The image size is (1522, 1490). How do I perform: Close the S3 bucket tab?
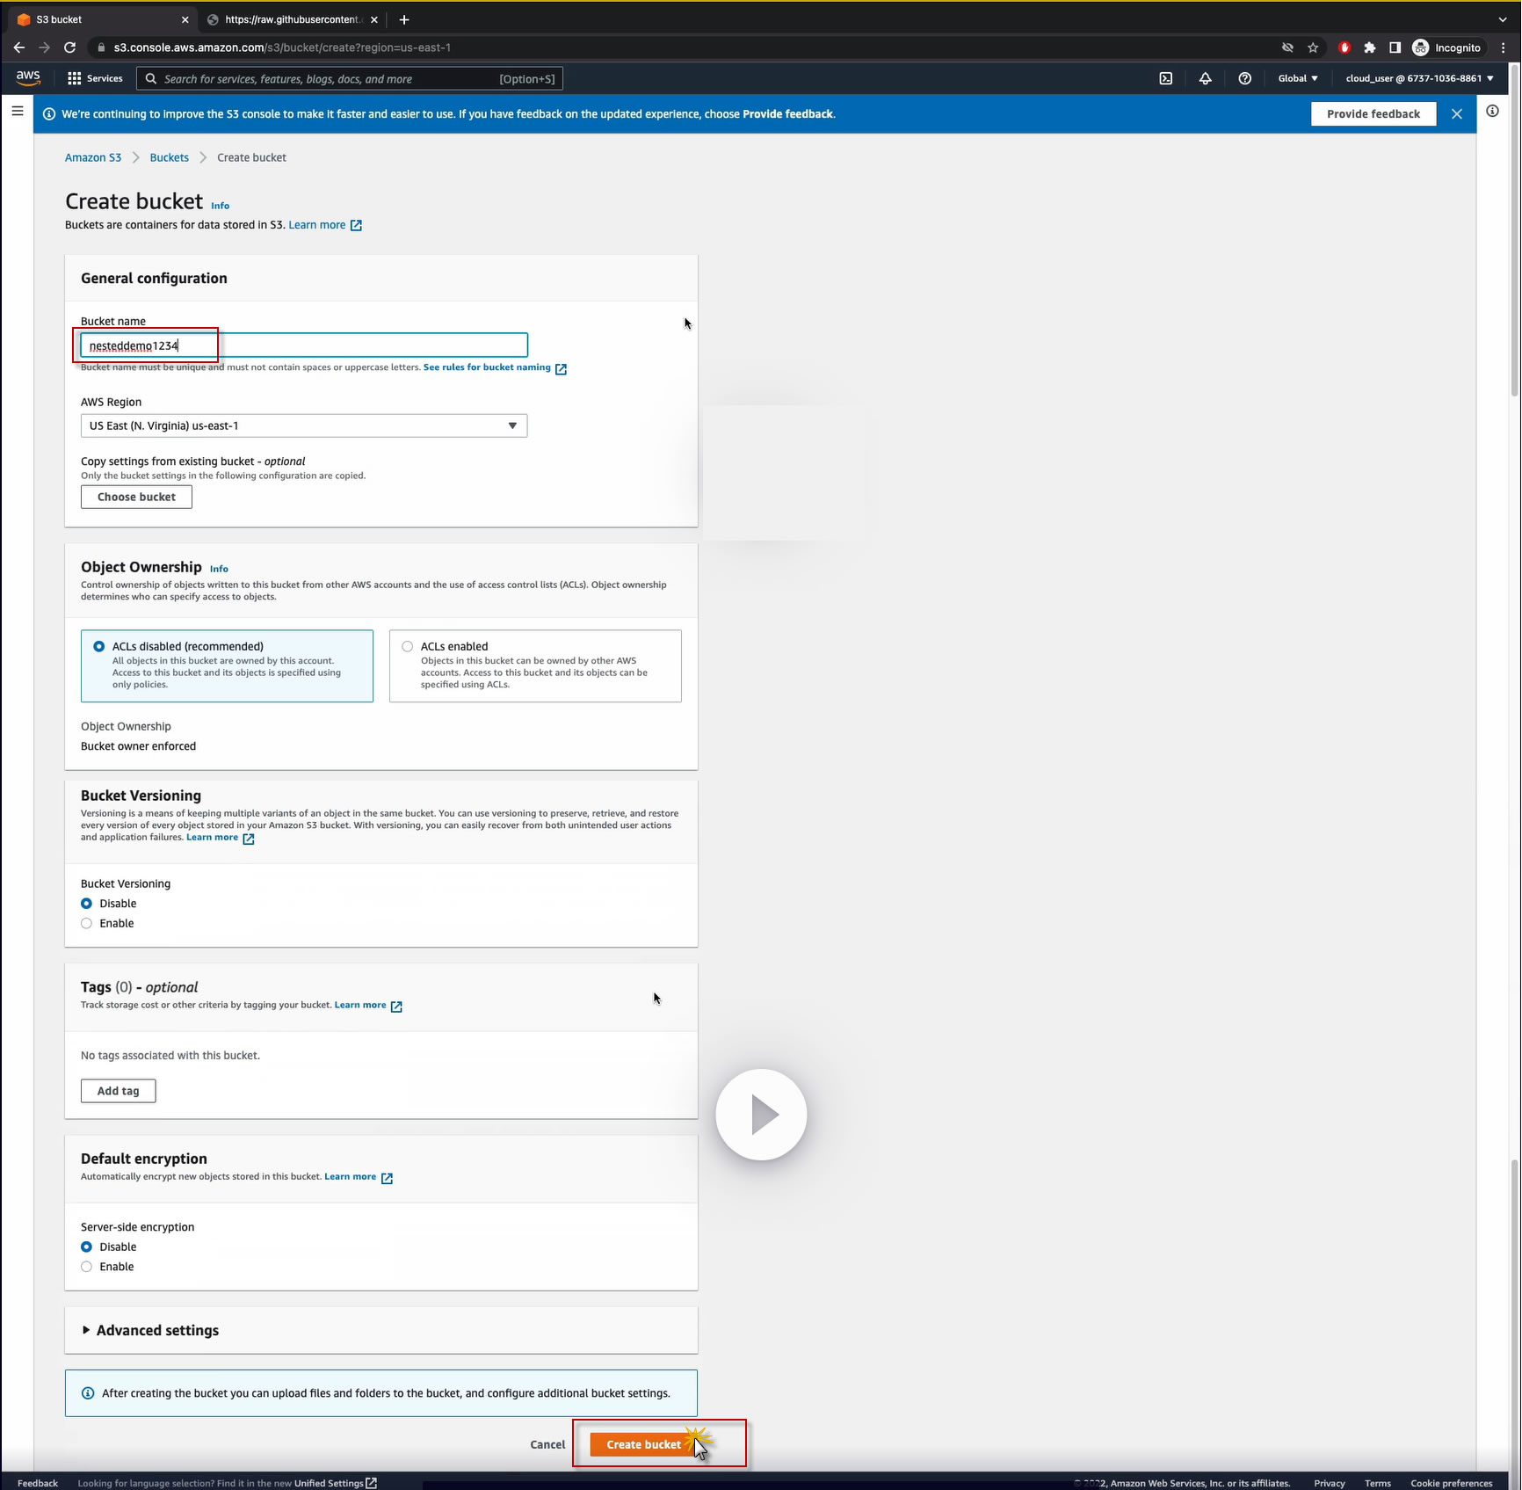coord(185,19)
